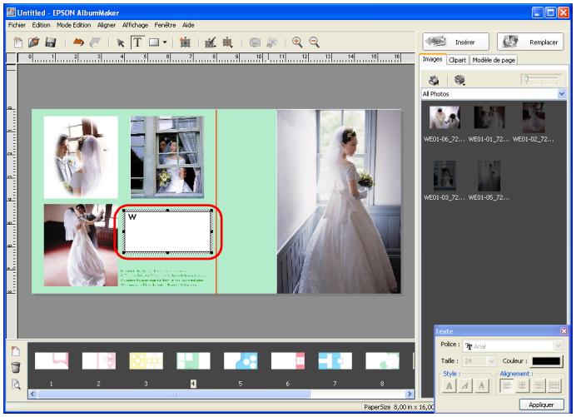The height and width of the screenshot is (417, 576).
Task: Click the greyed bring-to-front icon
Action: point(255,42)
